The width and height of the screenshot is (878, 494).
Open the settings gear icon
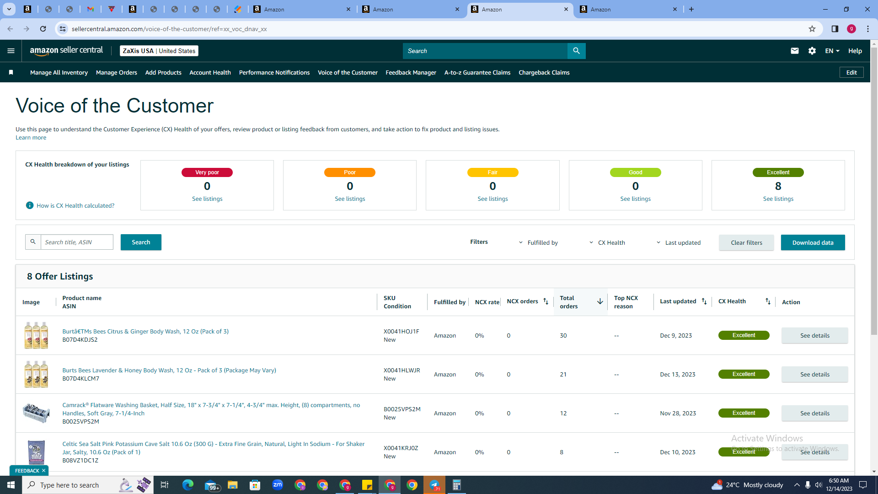click(812, 51)
